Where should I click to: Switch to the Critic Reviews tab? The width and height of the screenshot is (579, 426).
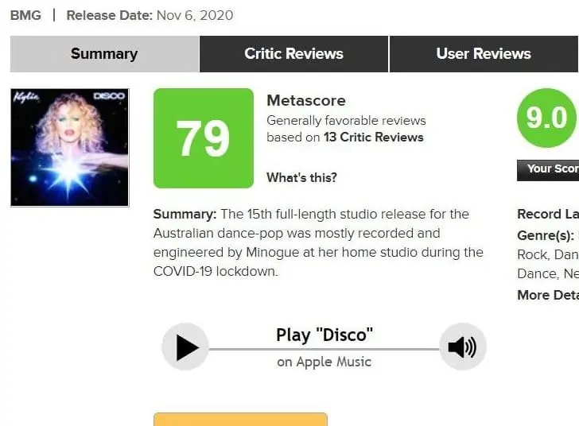point(294,54)
